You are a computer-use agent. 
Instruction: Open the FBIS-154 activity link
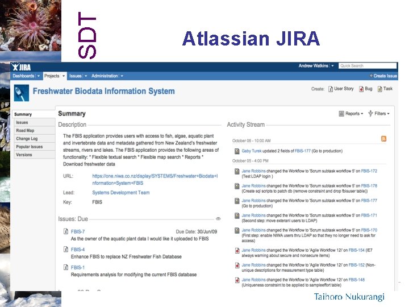pos(356,250)
